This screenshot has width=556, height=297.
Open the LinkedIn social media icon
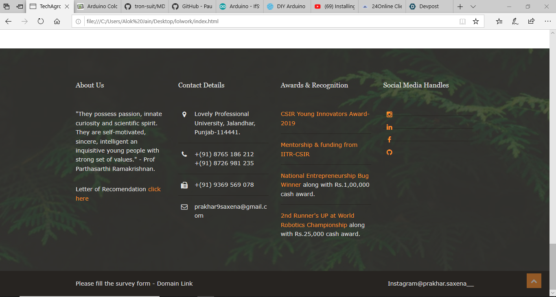click(389, 127)
